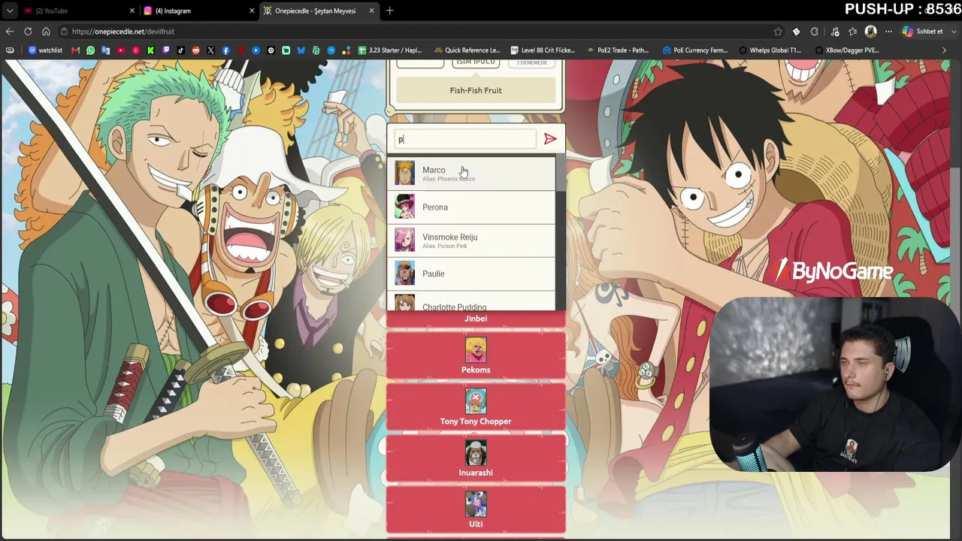
Task: Close the YouTube tab
Action: pos(132,11)
